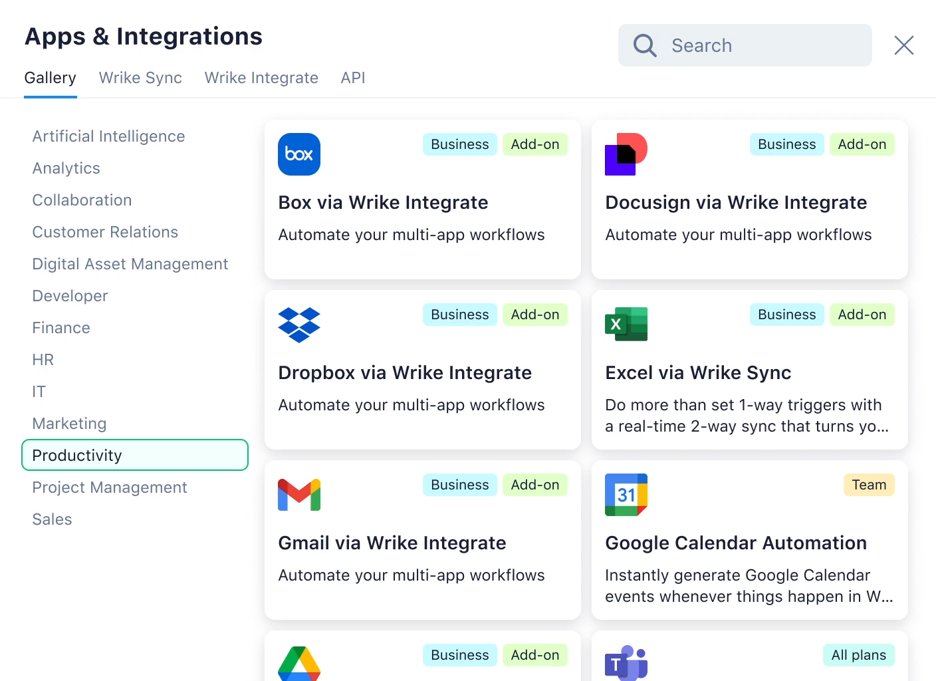Open Box via Wrike Integrate title
This screenshot has width=936, height=681.
pos(384,202)
